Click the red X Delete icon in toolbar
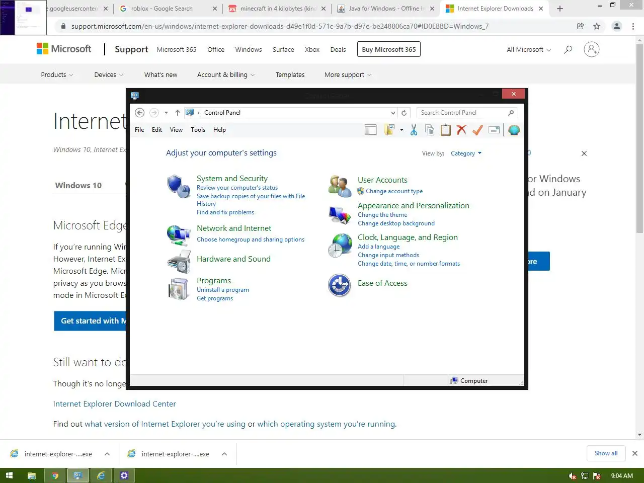 461,130
